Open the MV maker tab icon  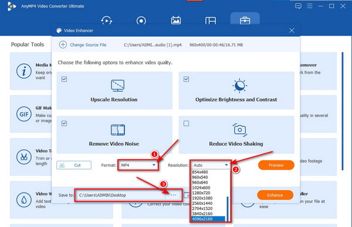[176, 20]
